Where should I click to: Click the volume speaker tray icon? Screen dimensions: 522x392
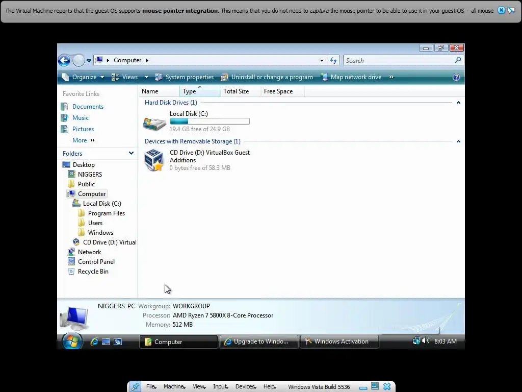[426, 340]
